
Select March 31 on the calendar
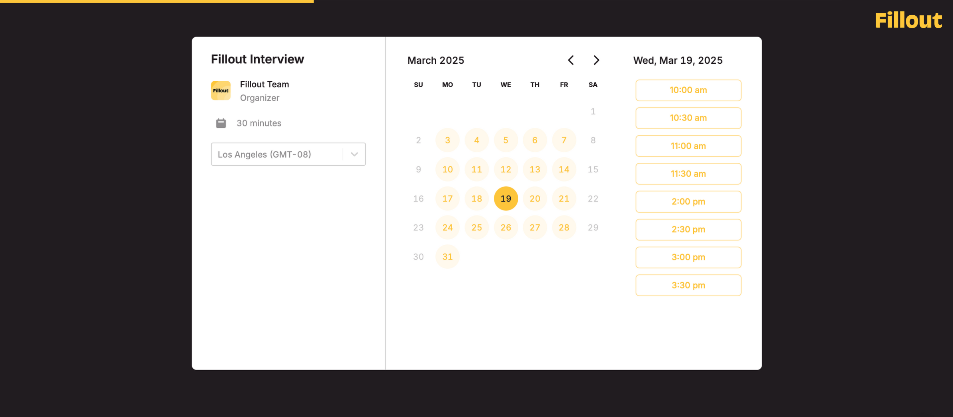tap(447, 257)
